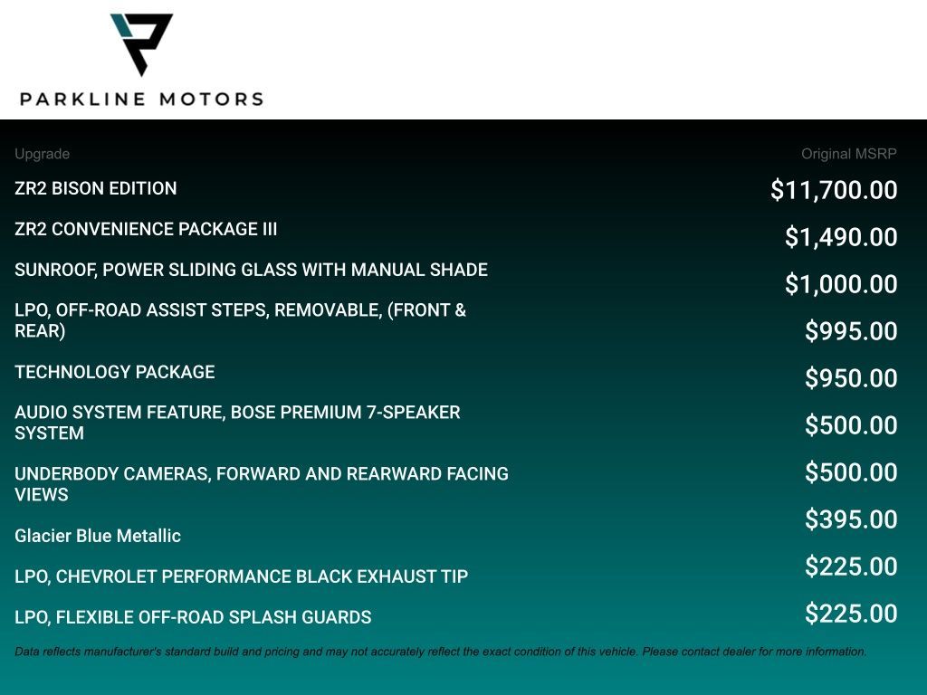Click the $395.00 price
This screenshot has width=927, height=695.
click(x=851, y=519)
